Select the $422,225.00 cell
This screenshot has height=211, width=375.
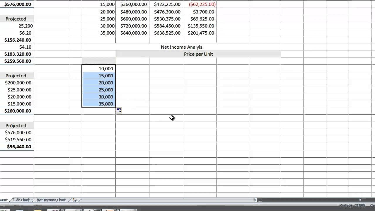(166, 4)
